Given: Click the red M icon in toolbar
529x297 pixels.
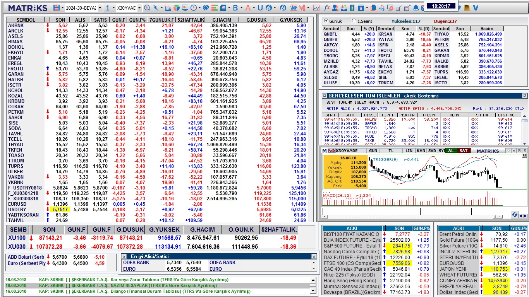Looking at the screenshot, I should click(302, 8).
